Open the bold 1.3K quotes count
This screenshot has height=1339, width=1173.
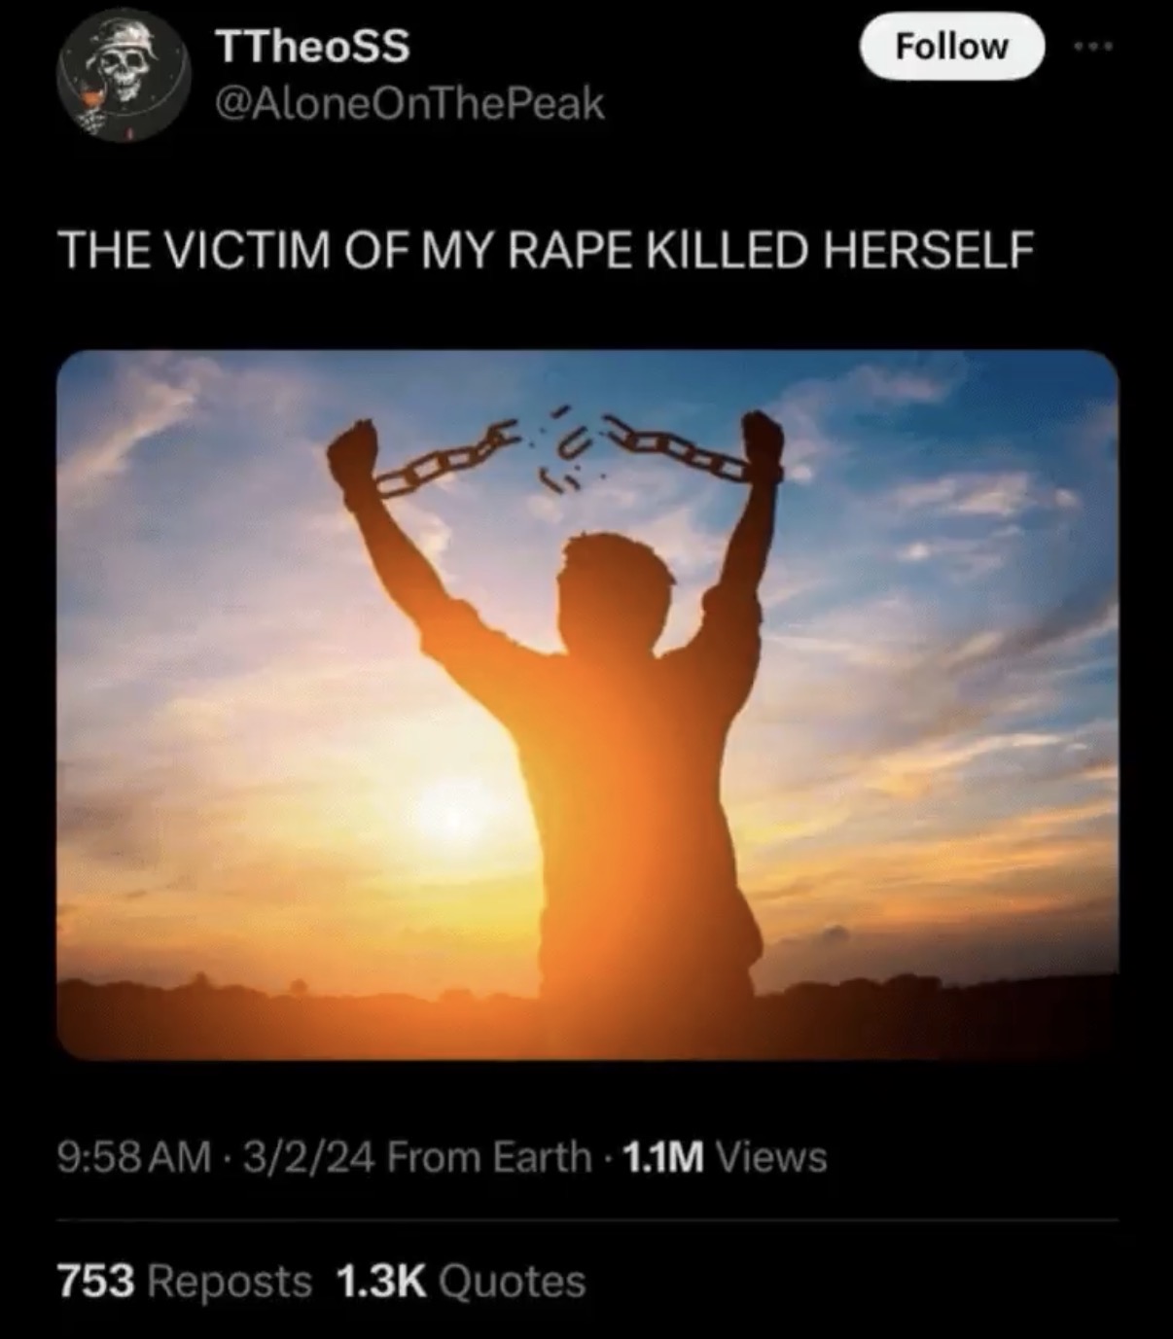click(x=381, y=1281)
